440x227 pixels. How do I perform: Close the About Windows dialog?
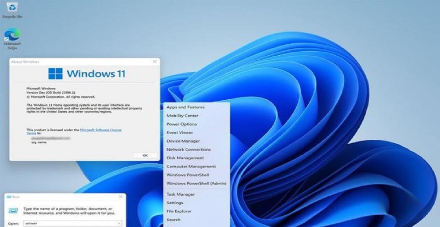pos(154,62)
